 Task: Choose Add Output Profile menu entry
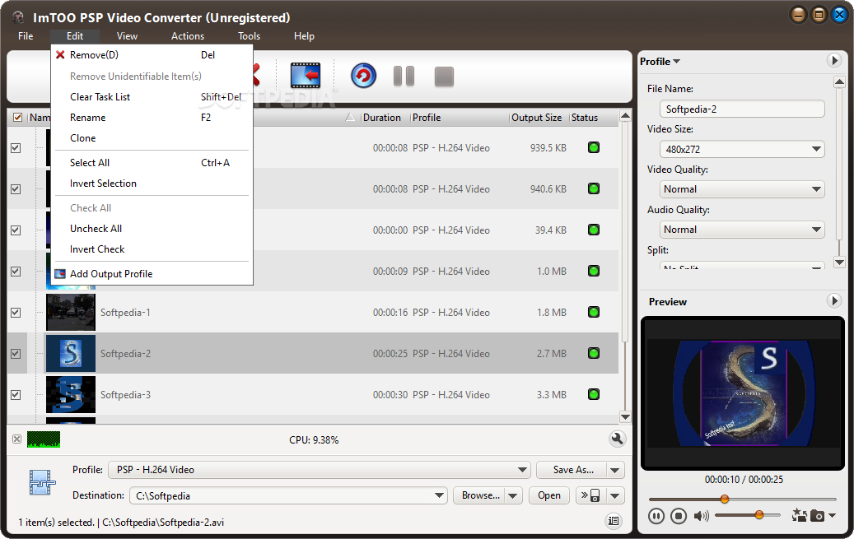click(x=152, y=274)
